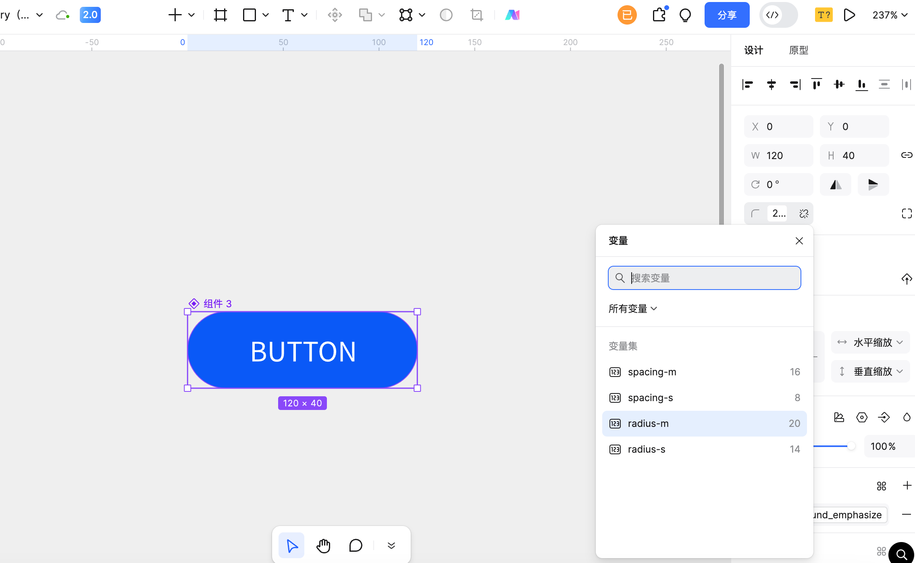Click the lightbulb tips icon
915x563 pixels.
pyautogui.click(x=685, y=15)
